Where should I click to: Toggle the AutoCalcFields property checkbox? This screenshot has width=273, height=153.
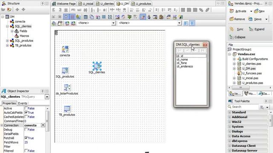click(26, 112)
